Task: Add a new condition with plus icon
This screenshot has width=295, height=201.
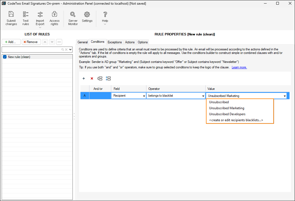Action: pyautogui.click(x=84, y=78)
